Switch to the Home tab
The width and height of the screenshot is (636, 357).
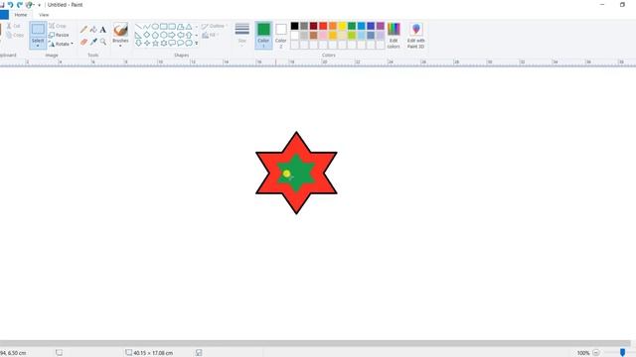[x=21, y=15]
